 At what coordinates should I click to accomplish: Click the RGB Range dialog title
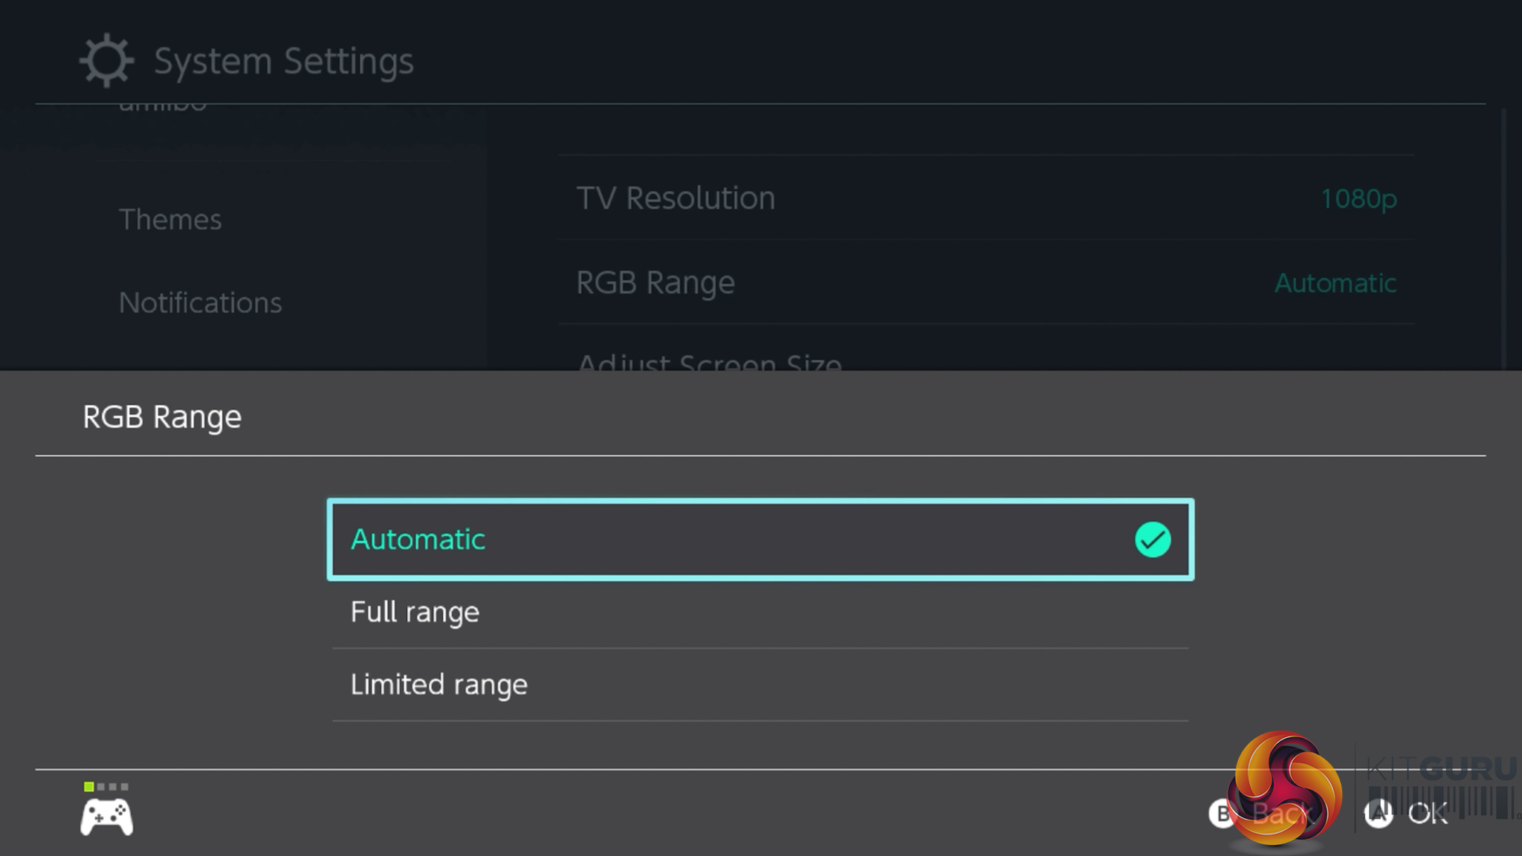tap(162, 417)
